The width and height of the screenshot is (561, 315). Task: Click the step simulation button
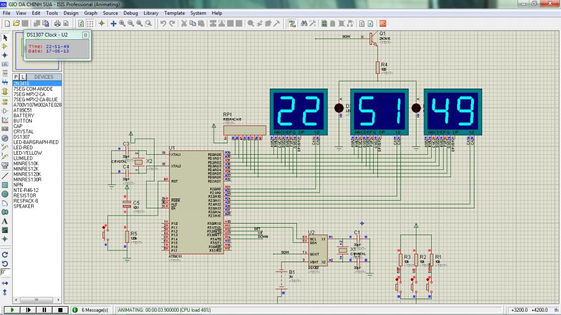[27, 310]
